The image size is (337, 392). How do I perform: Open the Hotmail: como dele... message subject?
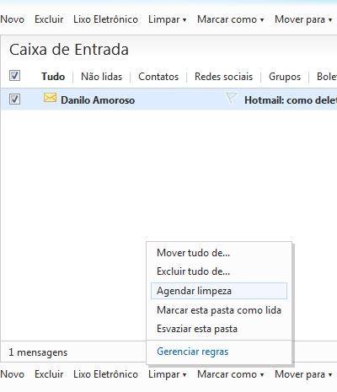click(291, 100)
